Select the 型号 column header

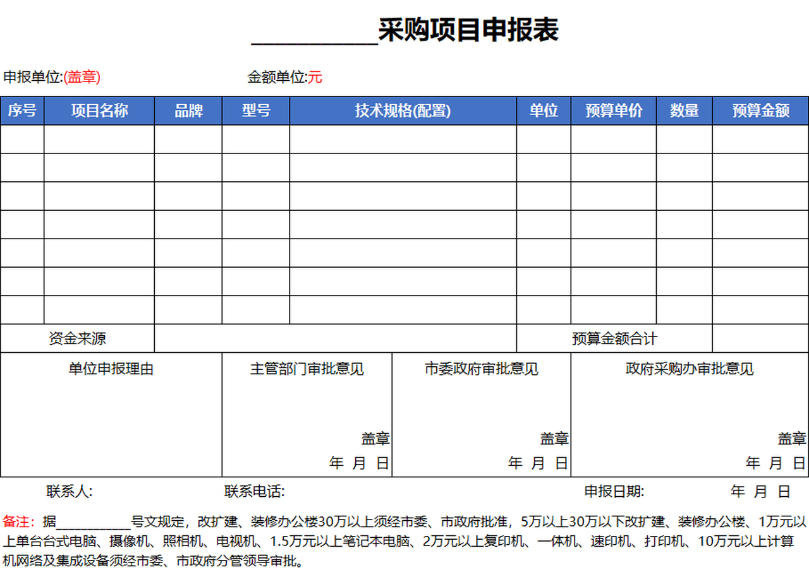point(255,110)
